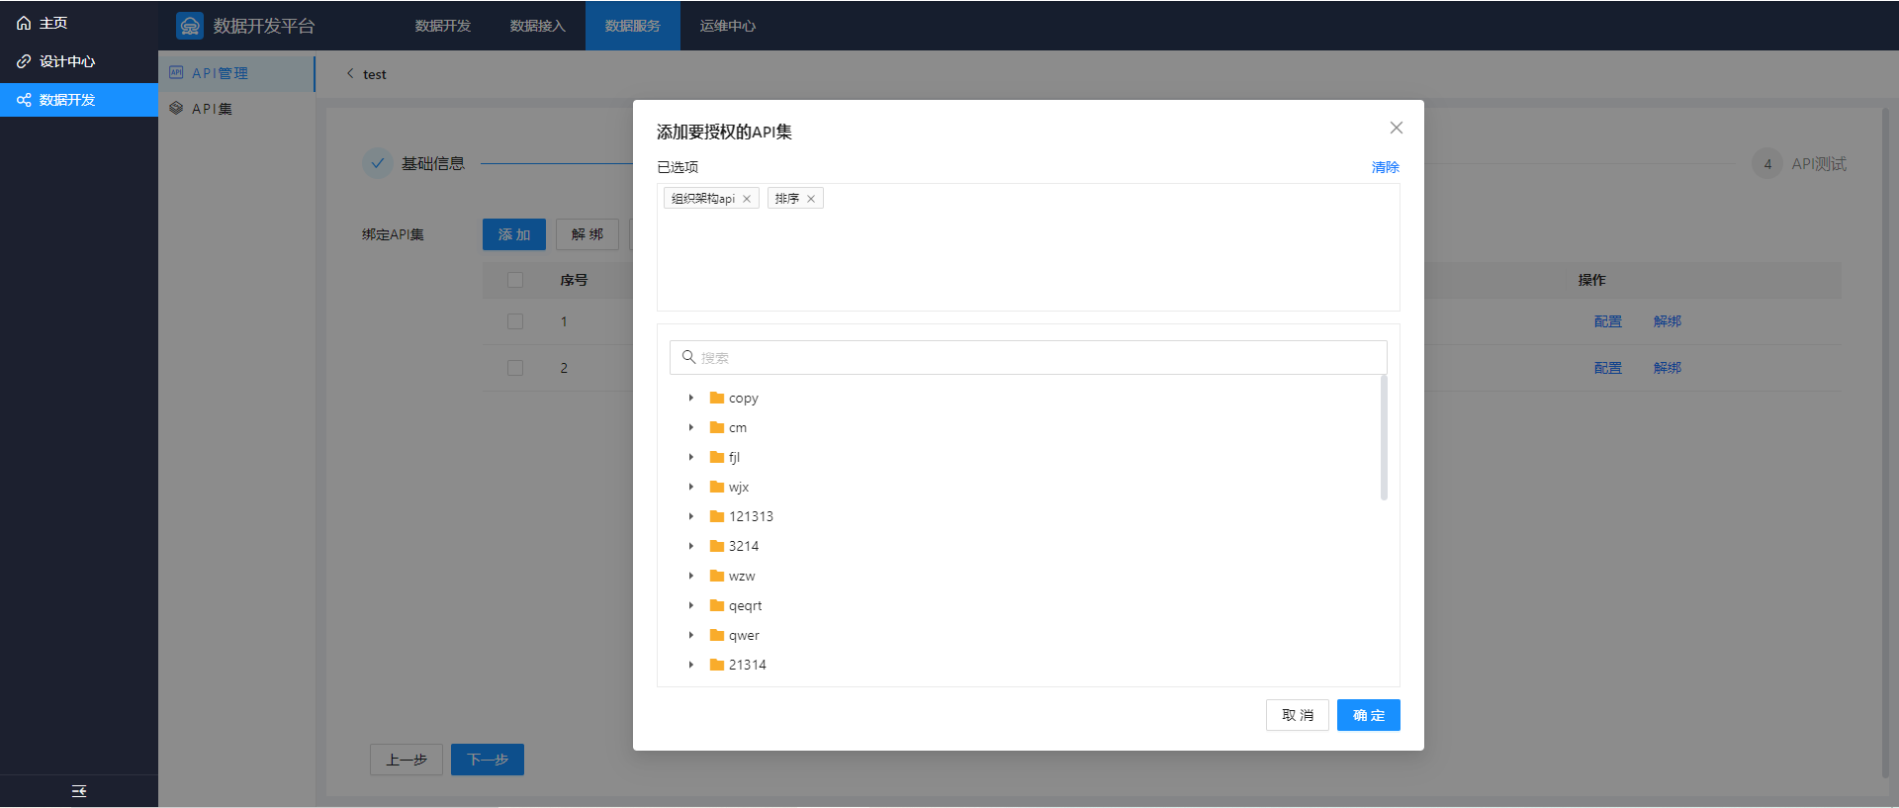
Task: Remove the 排序 selected tag
Action: pyautogui.click(x=811, y=199)
